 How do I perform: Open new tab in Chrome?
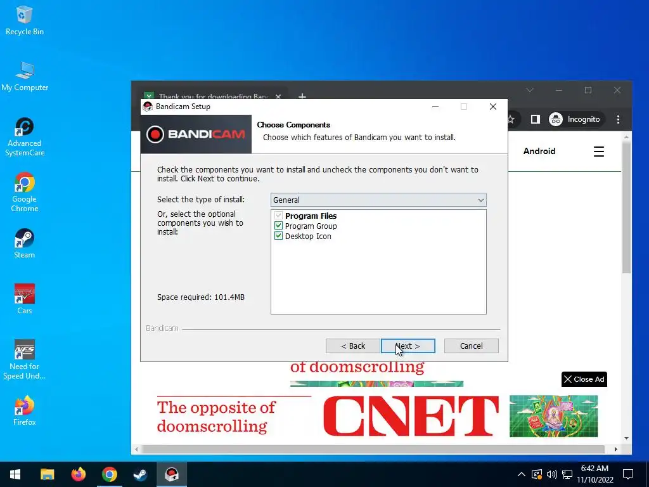(302, 96)
